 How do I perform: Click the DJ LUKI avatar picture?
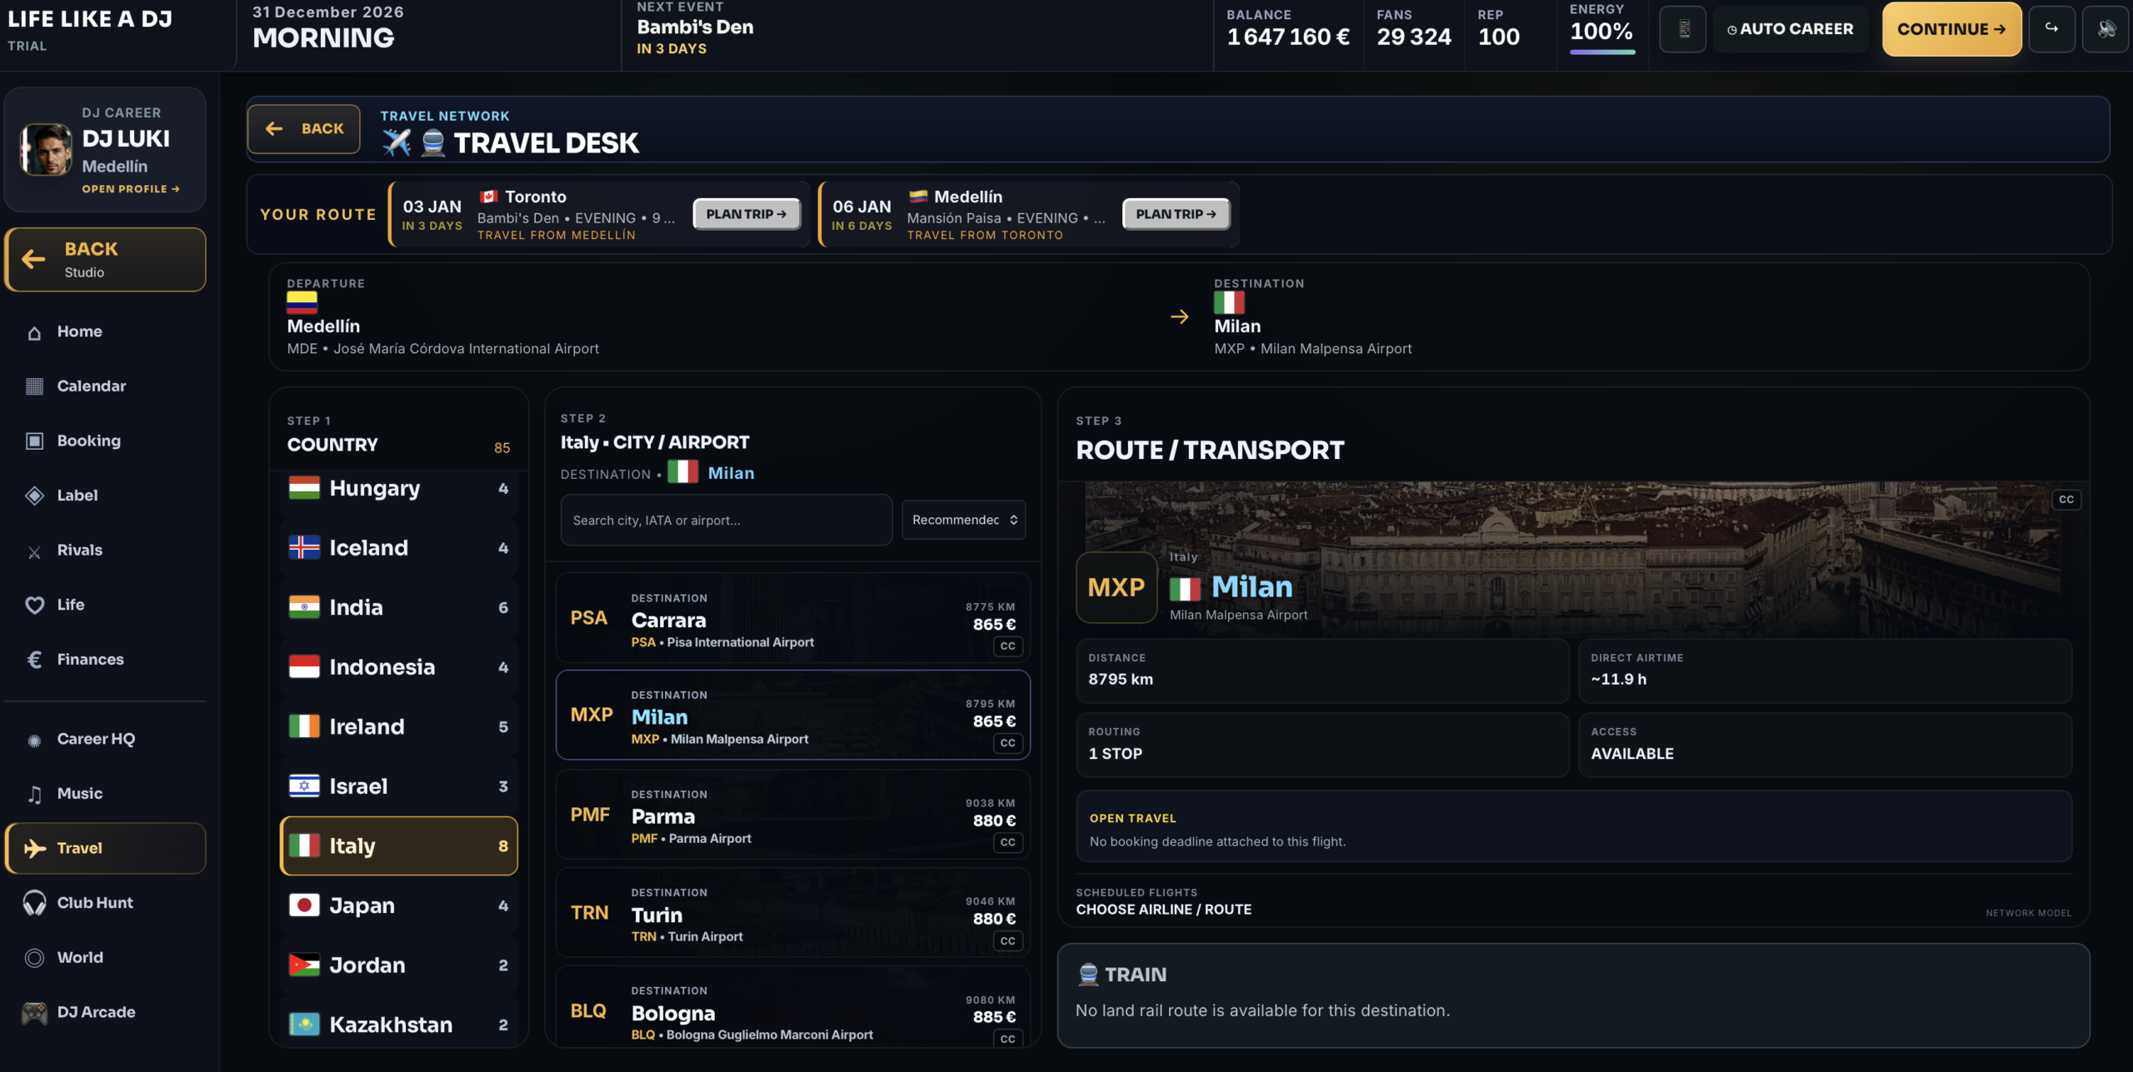tap(46, 150)
